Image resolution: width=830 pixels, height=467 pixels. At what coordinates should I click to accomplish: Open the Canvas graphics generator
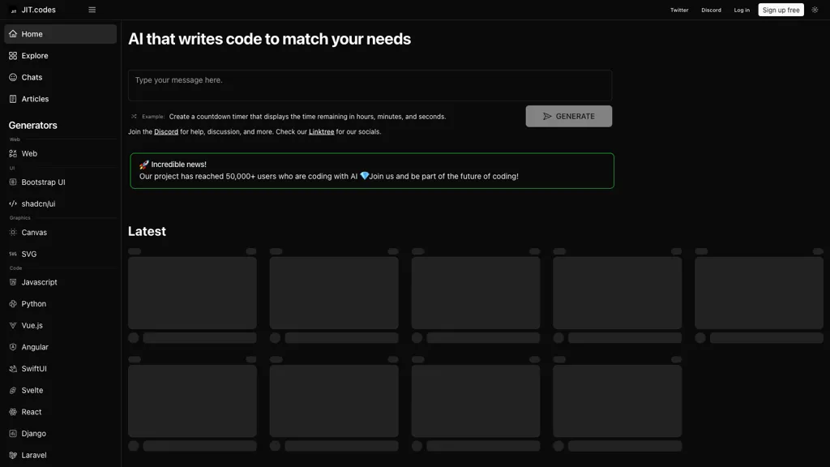pyautogui.click(x=34, y=232)
